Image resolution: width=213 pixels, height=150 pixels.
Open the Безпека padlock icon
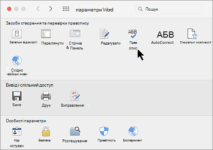[x=46, y=131]
